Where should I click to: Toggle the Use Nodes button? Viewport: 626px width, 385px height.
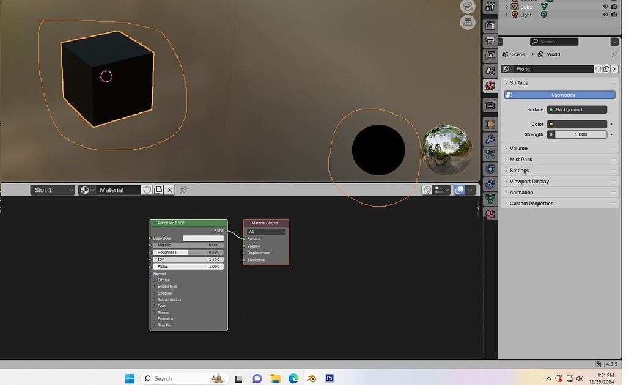coord(560,95)
